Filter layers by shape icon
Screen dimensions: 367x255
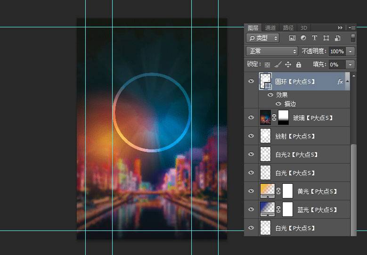(x=326, y=38)
